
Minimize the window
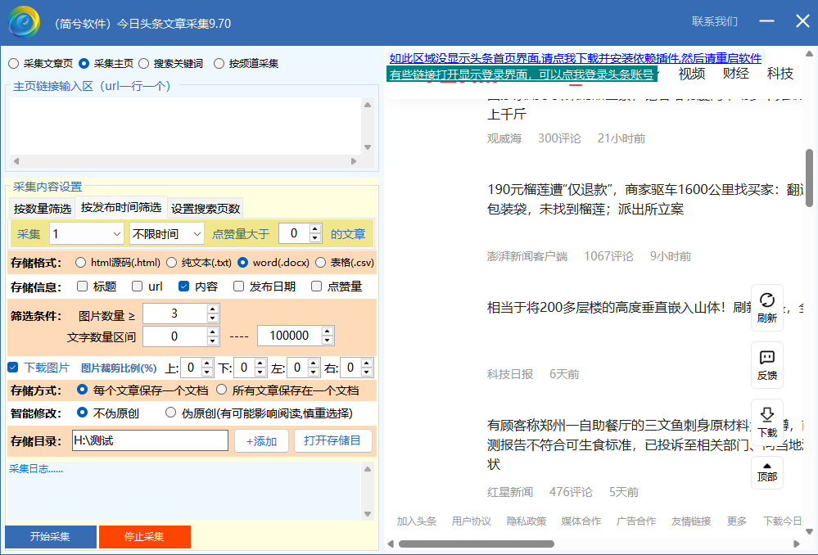point(766,20)
